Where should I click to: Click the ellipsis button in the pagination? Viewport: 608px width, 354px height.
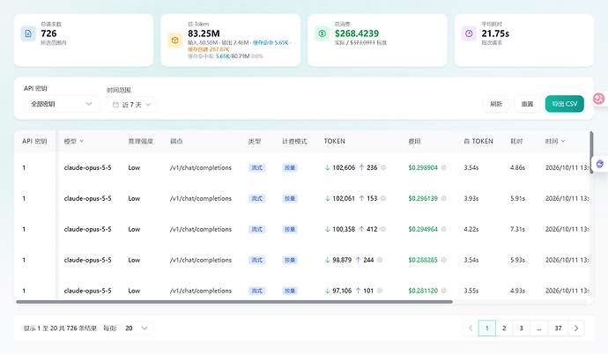click(x=539, y=328)
